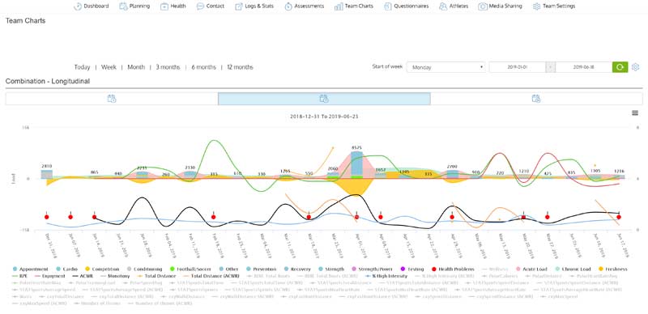Open the Team Charts section
Viewport: 648px width, 314px height.
354,6
